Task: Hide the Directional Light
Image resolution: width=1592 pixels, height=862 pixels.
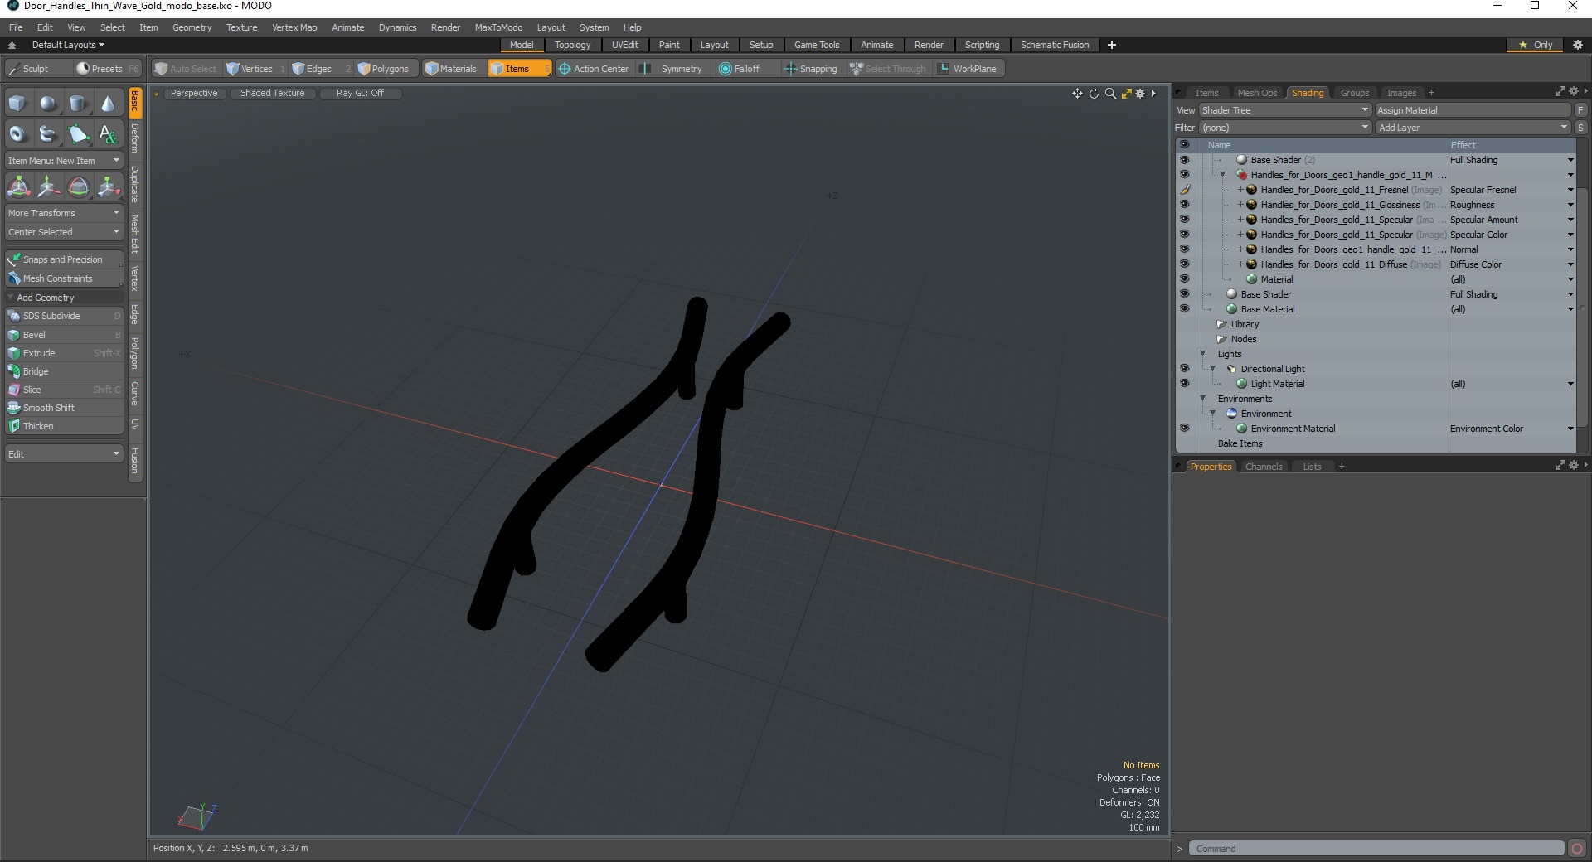Action: click(1184, 369)
